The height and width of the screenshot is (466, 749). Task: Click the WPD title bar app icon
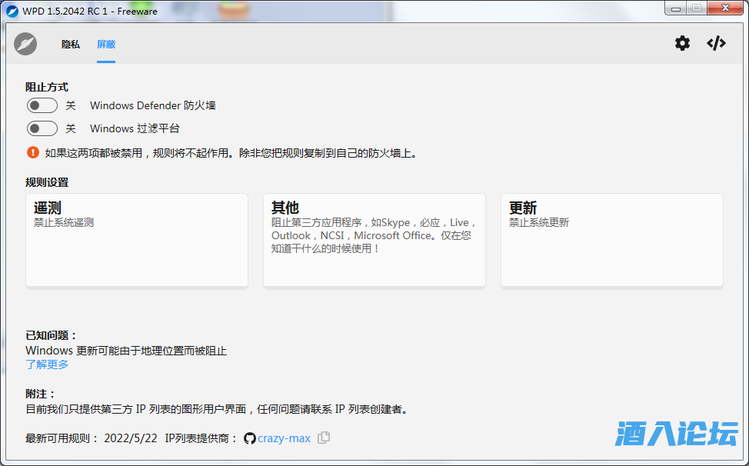(12, 11)
